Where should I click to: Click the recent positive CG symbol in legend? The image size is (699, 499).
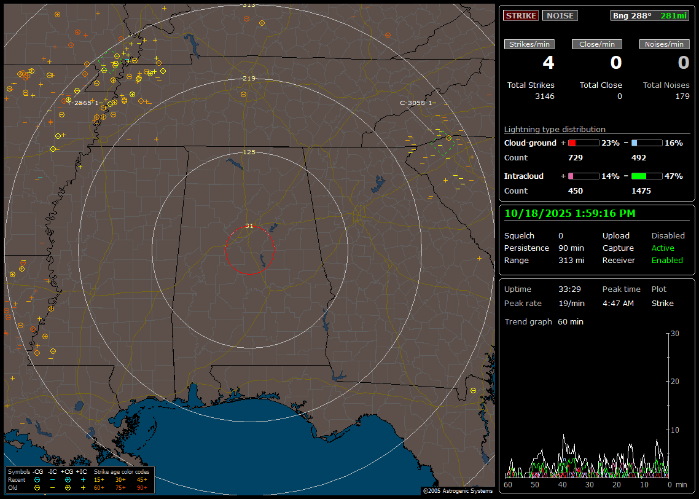point(68,479)
